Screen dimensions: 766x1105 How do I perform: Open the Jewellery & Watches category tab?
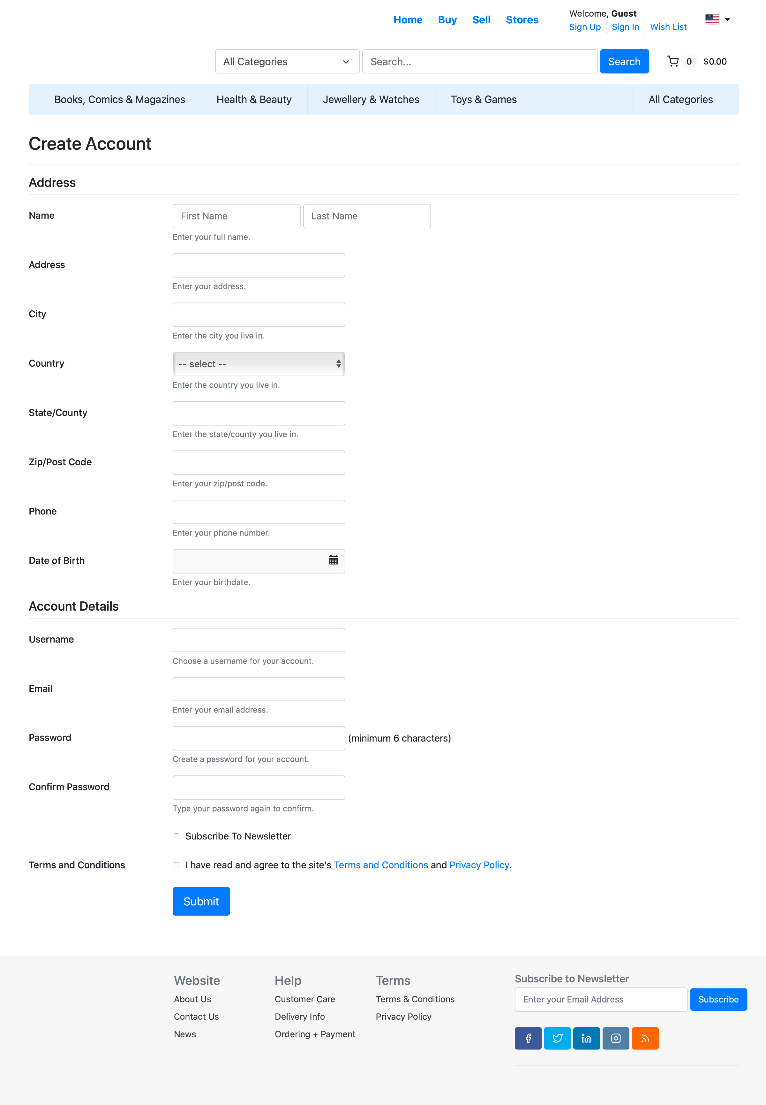[371, 99]
